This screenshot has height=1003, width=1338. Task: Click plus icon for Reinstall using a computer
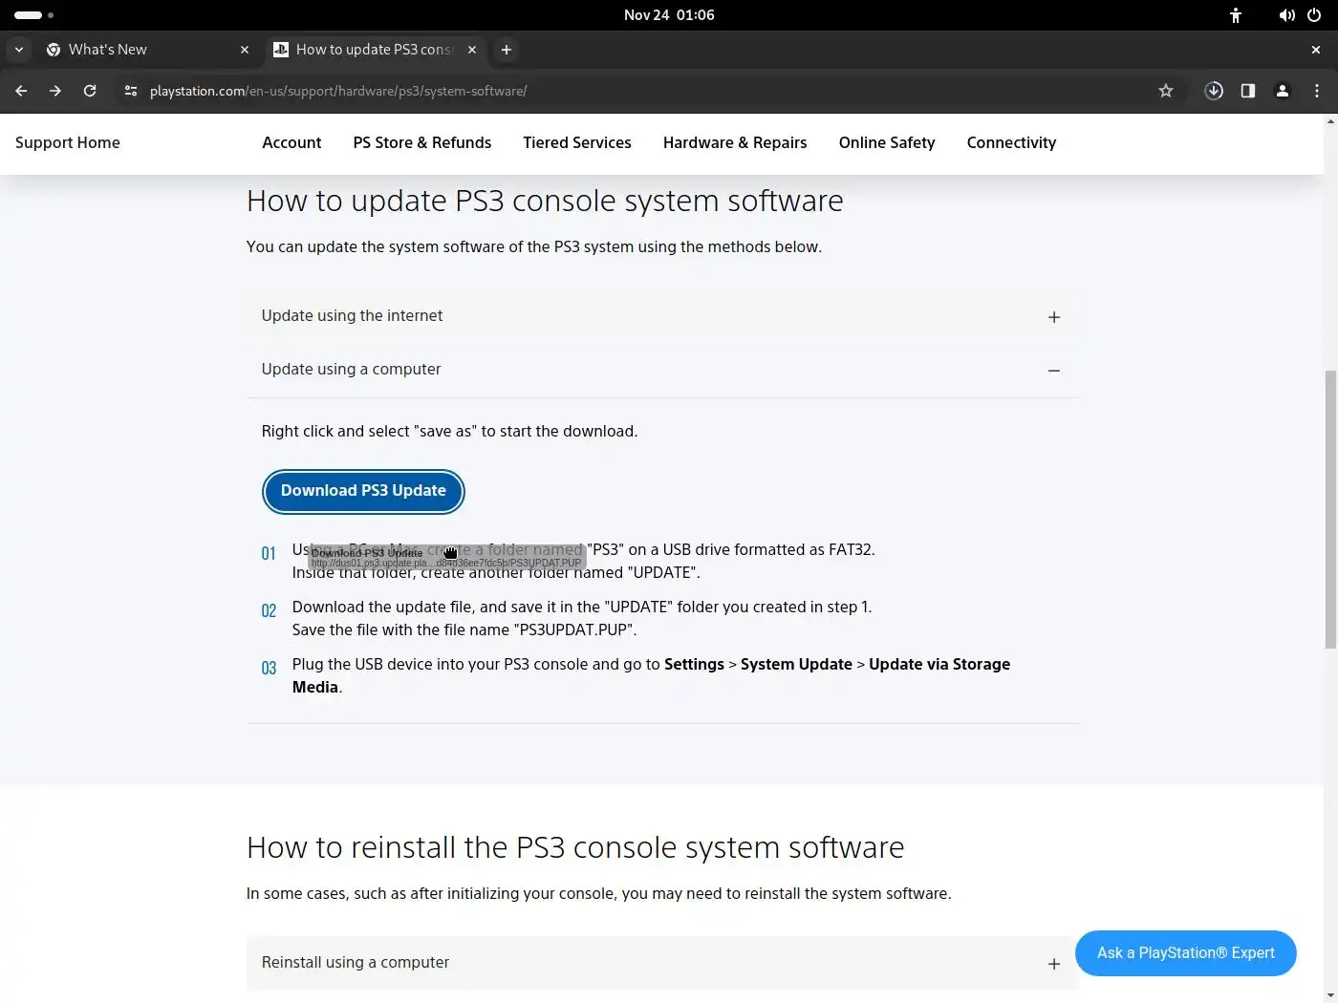[1053, 964]
